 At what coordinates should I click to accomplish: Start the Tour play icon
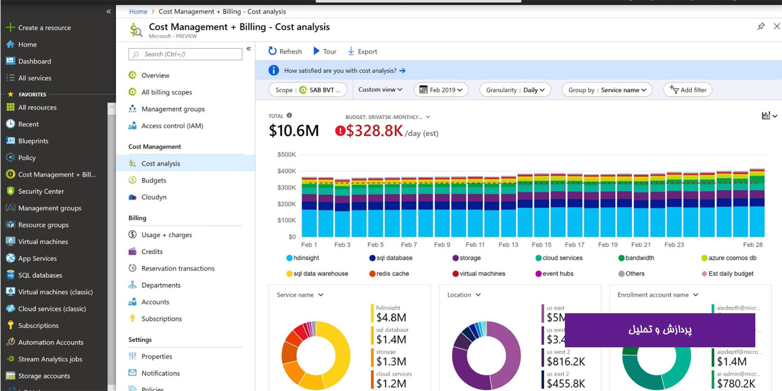pos(316,51)
